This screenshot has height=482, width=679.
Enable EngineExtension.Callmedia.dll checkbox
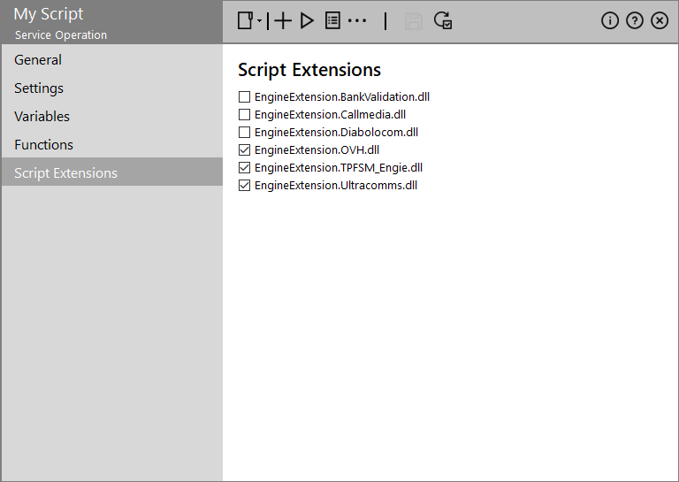pyautogui.click(x=244, y=114)
